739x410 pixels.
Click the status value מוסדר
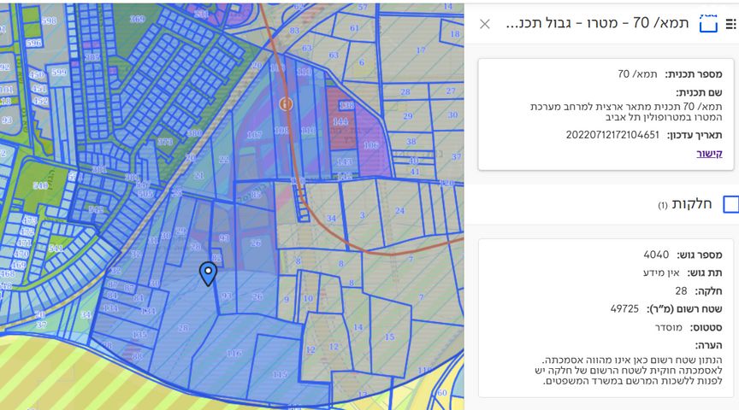click(x=668, y=328)
